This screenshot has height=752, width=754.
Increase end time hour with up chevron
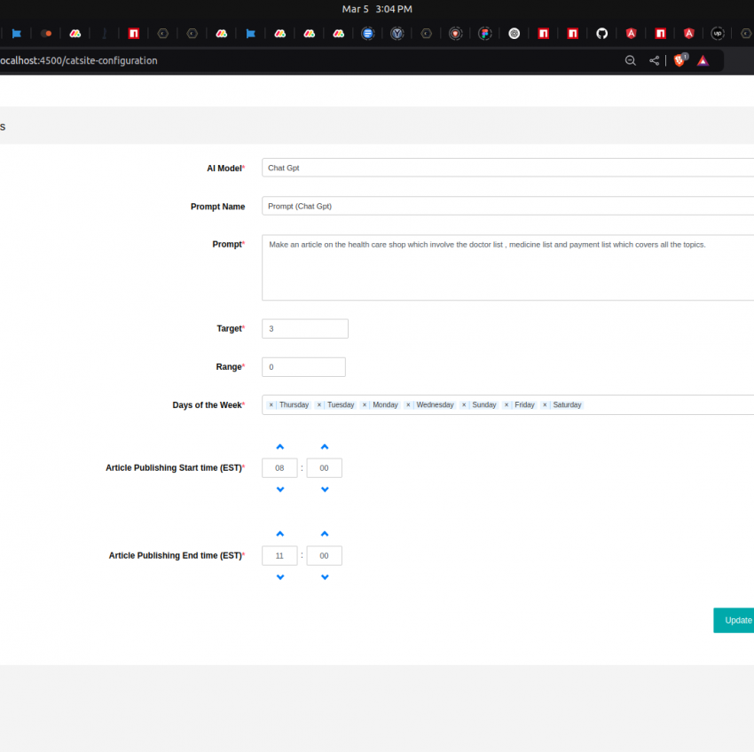point(280,534)
